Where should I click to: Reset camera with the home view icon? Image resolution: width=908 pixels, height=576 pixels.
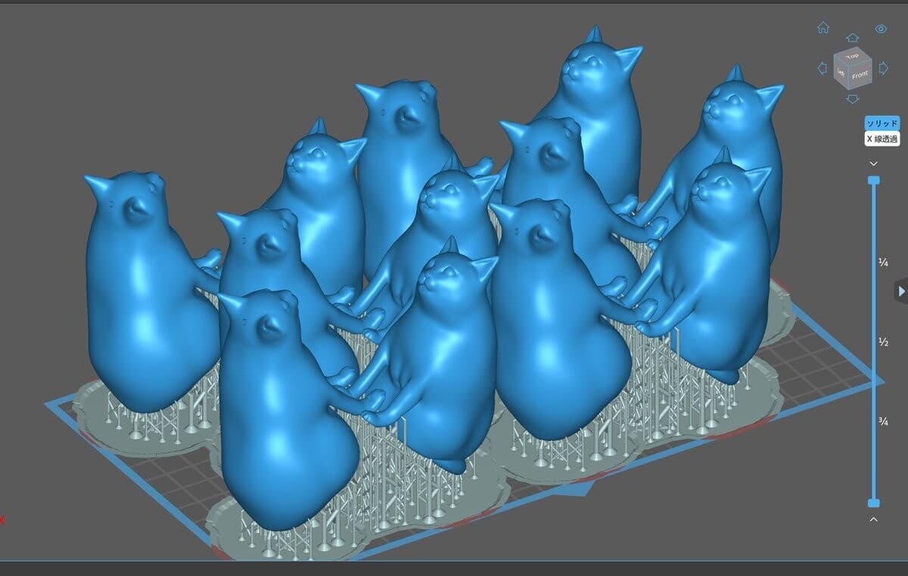pos(823,28)
